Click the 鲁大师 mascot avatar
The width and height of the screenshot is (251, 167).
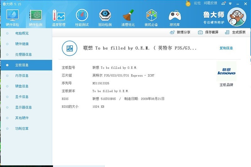237,17
